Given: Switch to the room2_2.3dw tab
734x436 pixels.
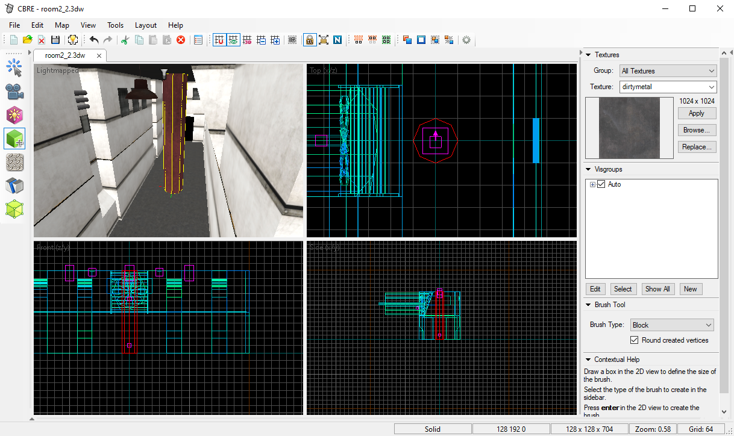Looking at the screenshot, I should (x=65, y=55).
